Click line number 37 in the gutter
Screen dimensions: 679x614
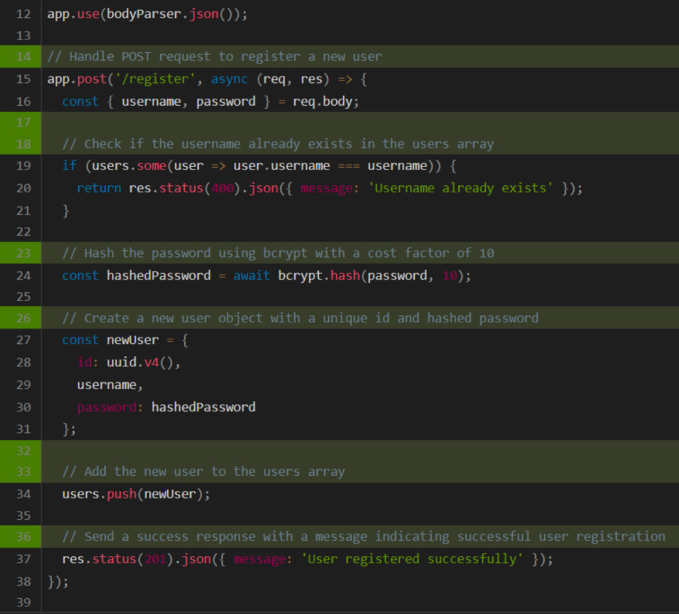point(23,559)
